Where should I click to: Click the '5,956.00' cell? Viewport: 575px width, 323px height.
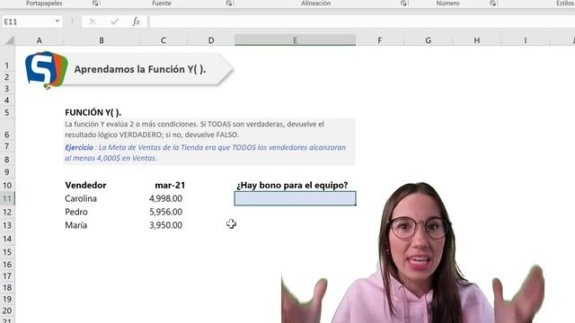tap(165, 212)
